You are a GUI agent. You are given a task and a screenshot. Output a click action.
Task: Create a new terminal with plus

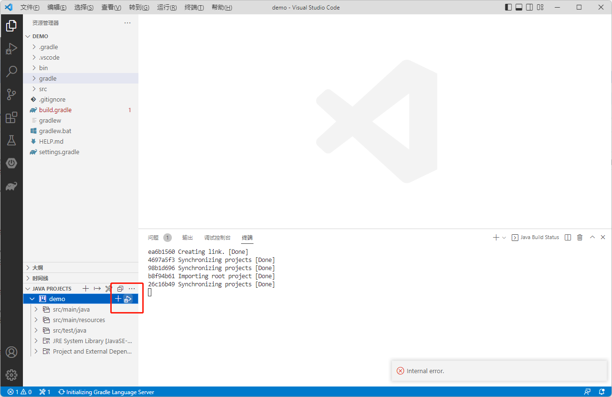click(496, 237)
